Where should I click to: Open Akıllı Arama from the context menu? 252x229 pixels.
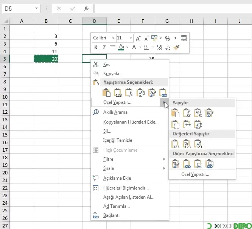tap(130, 112)
